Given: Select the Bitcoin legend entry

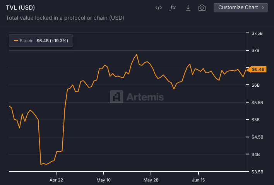Looking at the screenshot, I should 41,41.
